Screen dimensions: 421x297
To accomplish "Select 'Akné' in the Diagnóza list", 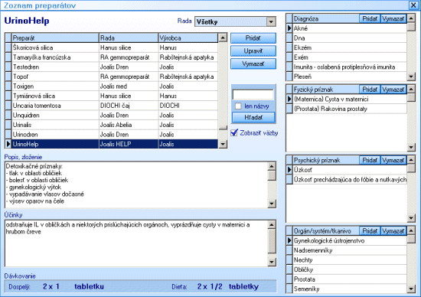I will [x=350, y=28].
